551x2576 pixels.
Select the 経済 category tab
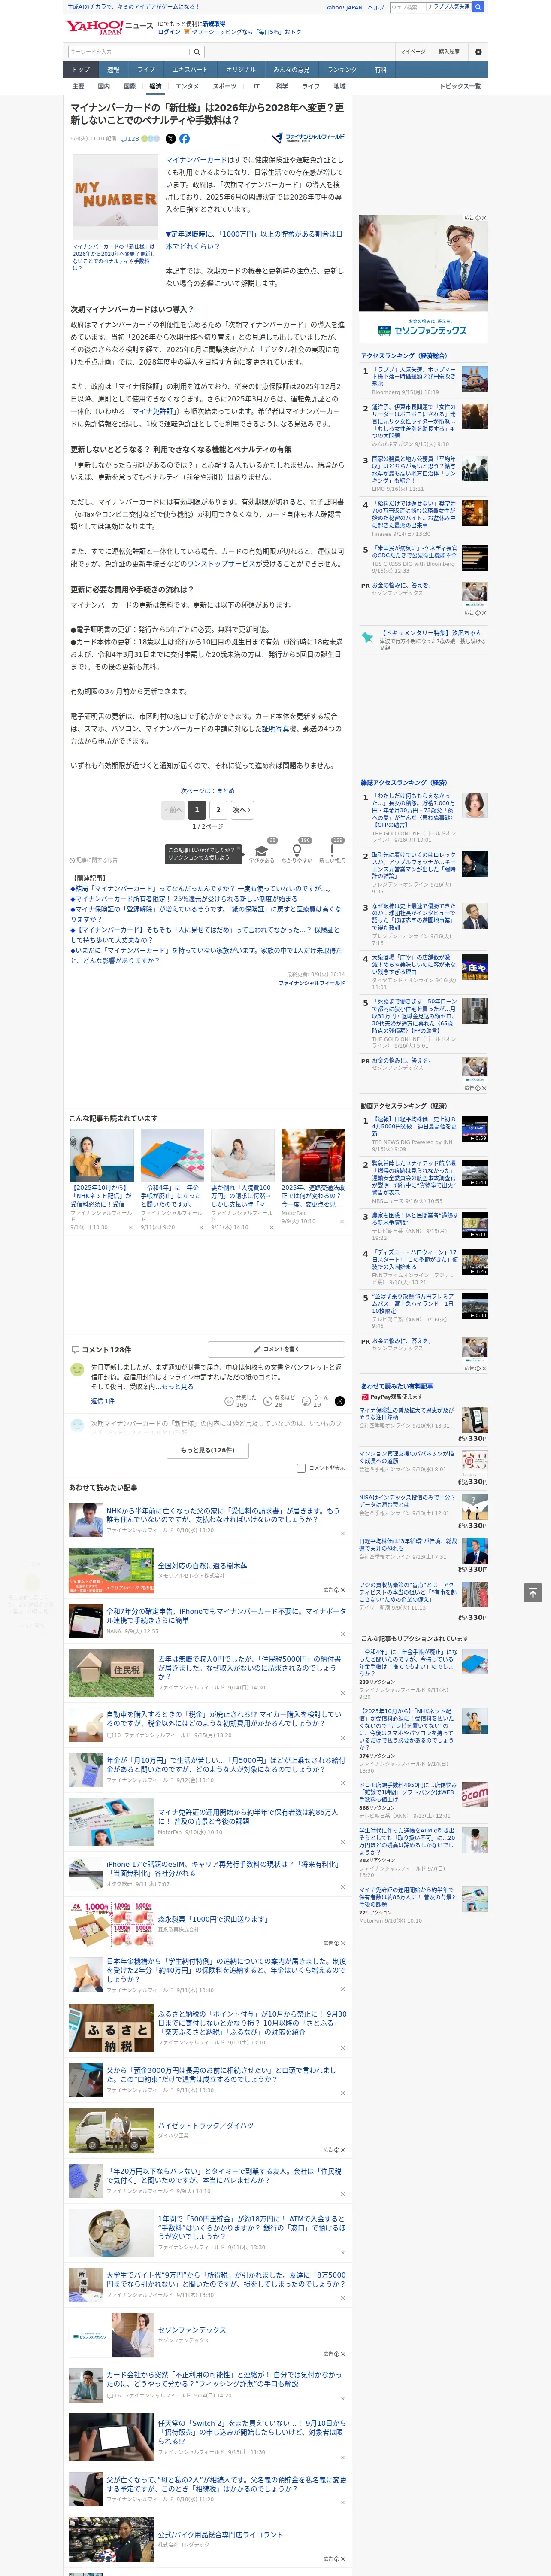(x=155, y=87)
